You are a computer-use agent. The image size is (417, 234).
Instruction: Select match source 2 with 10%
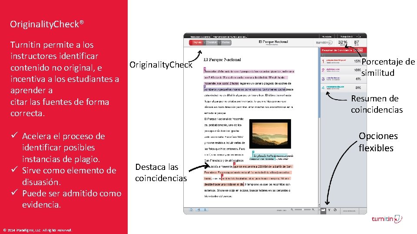pos(343,70)
